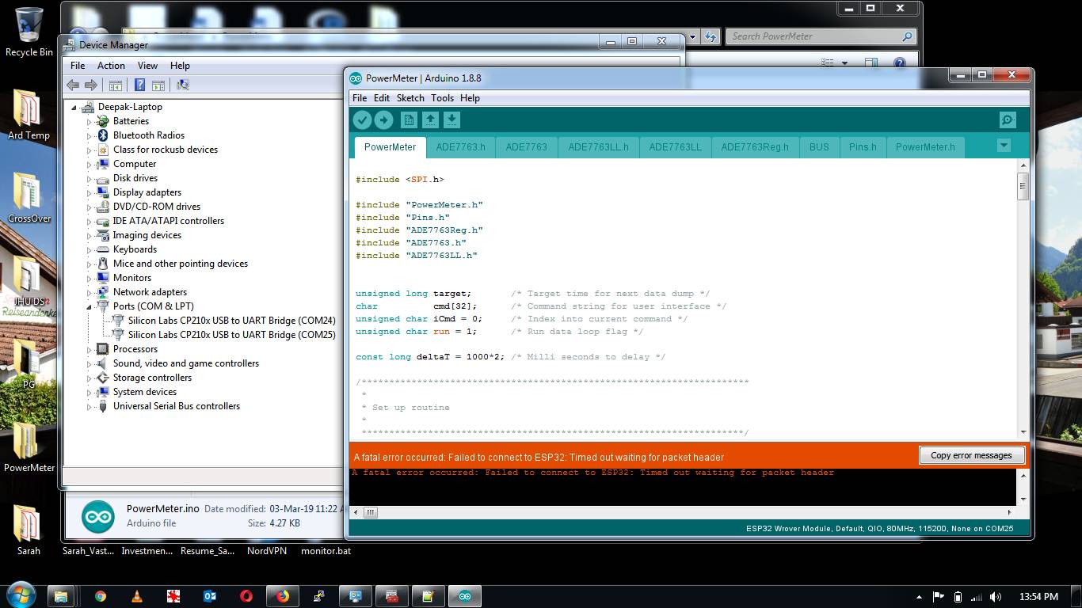Click the Open sketch up-arrow icon
Screen dimensions: 1082x608
click(x=430, y=120)
